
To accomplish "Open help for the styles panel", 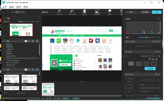I will click(37, 69).
